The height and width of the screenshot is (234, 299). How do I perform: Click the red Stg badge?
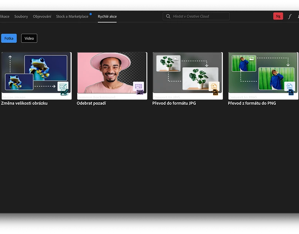pos(278,16)
